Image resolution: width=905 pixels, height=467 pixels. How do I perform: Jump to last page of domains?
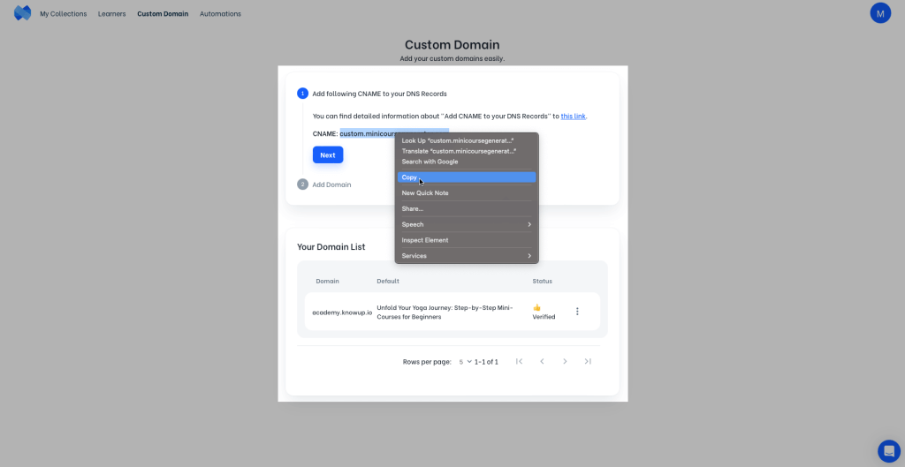click(588, 361)
